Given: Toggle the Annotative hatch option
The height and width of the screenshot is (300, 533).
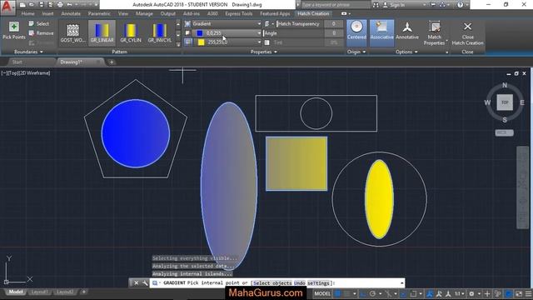Looking at the screenshot, I should [x=407, y=31].
